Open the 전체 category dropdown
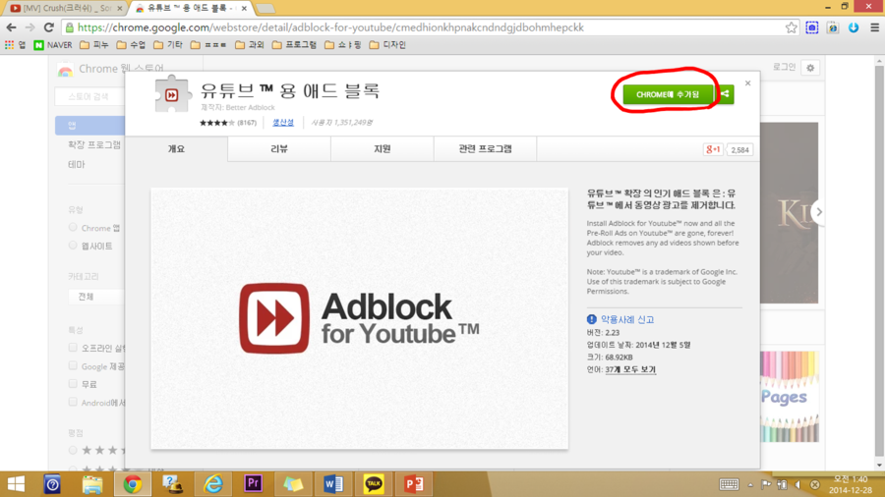Screen dimensions: 885x497 96,297
